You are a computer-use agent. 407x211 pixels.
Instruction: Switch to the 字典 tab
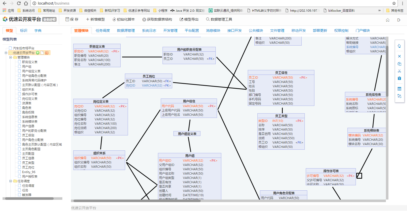pos(38,31)
